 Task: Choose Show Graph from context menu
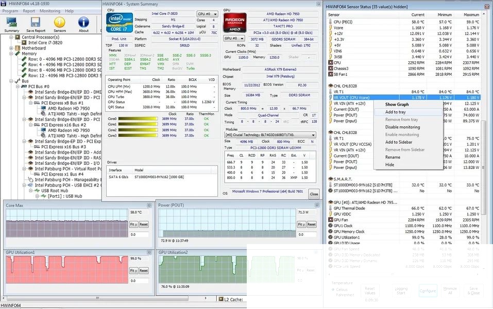coord(397,105)
